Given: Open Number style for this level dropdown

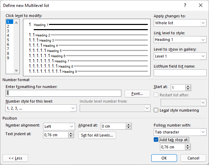Looking at the screenshot, I should (x=41, y=108).
